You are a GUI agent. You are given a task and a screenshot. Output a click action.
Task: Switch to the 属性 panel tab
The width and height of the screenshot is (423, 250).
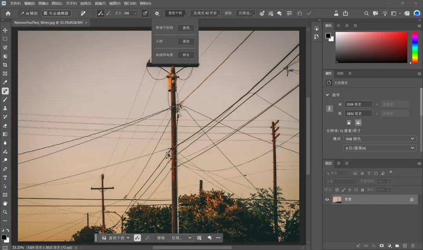(328, 73)
